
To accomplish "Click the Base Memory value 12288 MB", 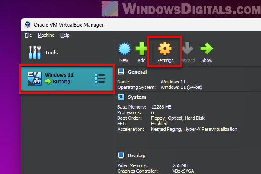I will (x=161, y=107).
